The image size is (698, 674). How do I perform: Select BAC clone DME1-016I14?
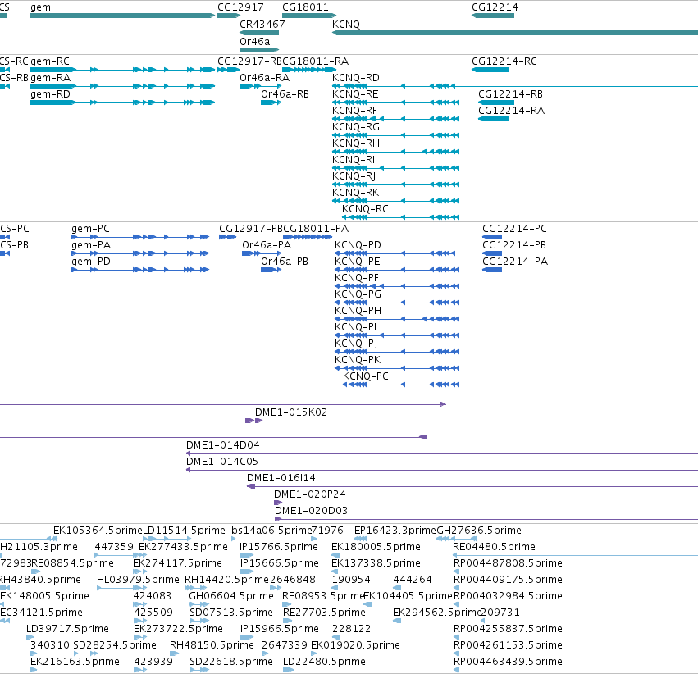pos(472,487)
